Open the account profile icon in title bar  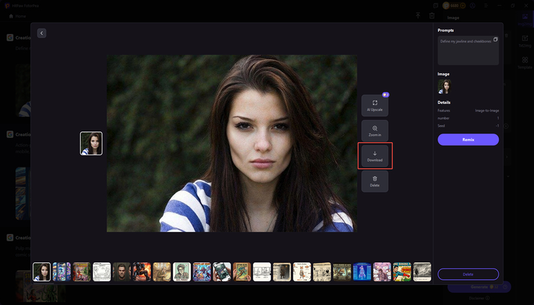click(473, 5)
